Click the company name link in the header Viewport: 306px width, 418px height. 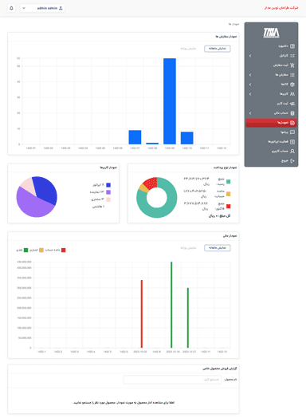[281, 8]
